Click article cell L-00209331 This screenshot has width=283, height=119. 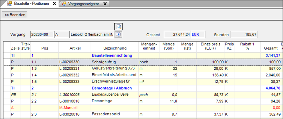pyautogui.click(x=75, y=68)
